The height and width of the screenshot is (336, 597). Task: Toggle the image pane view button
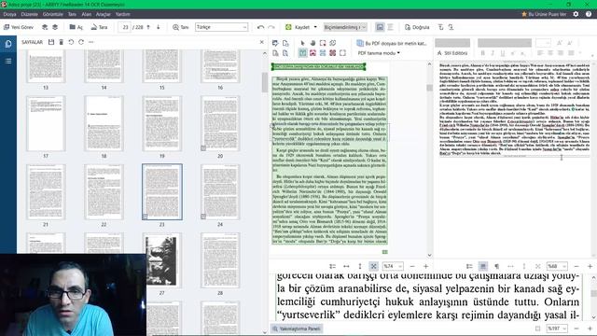tap(380, 27)
